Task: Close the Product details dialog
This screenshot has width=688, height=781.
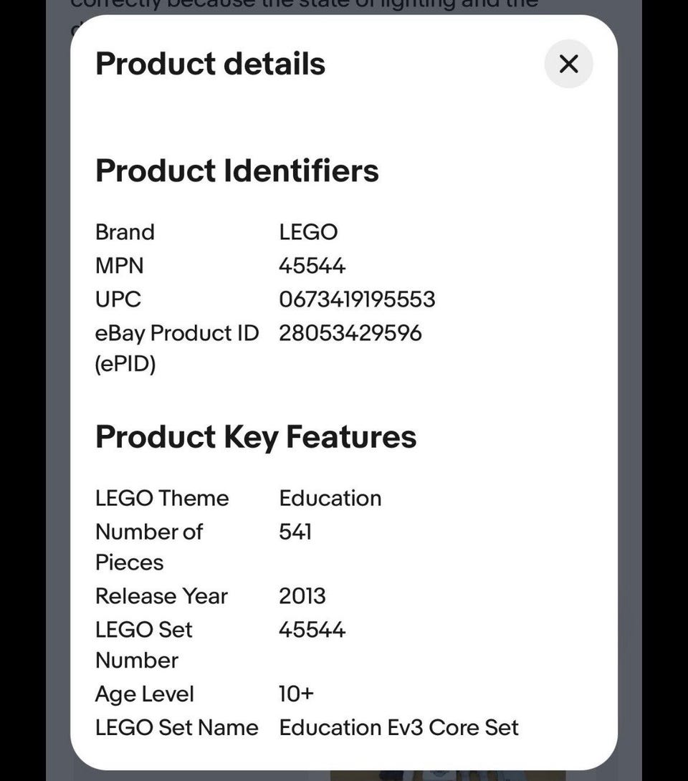Action: click(568, 64)
